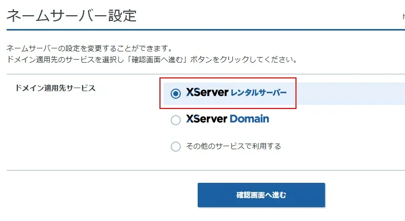Click the X mark in the rental server logo
Viewport: 405px width, 221px height.
pos(191,93)
